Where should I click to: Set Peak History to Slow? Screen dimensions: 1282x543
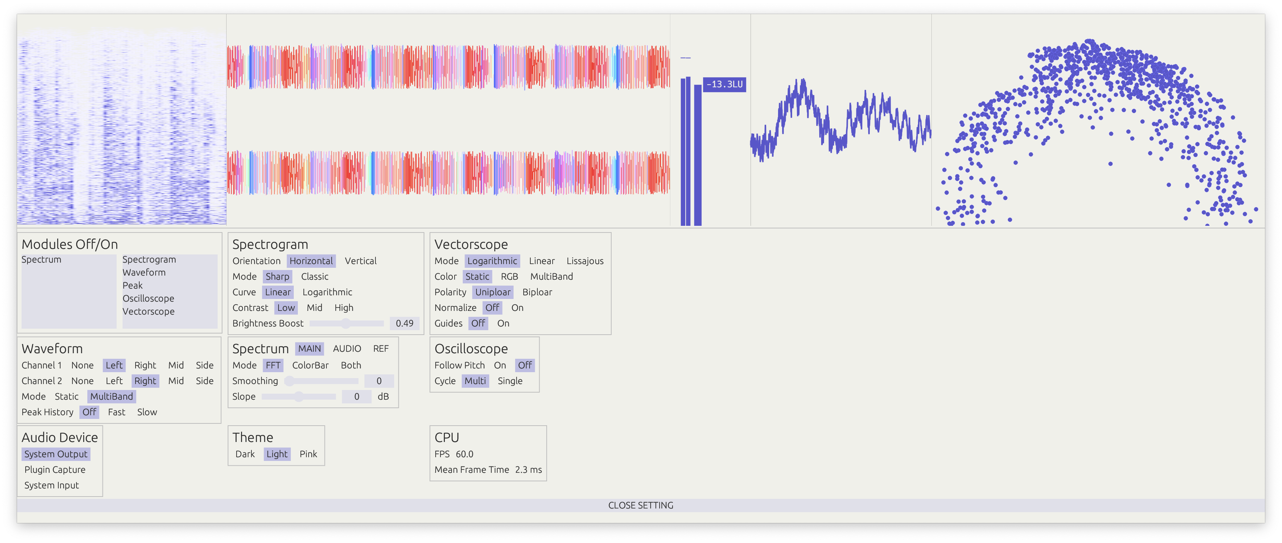pos(147,412)
